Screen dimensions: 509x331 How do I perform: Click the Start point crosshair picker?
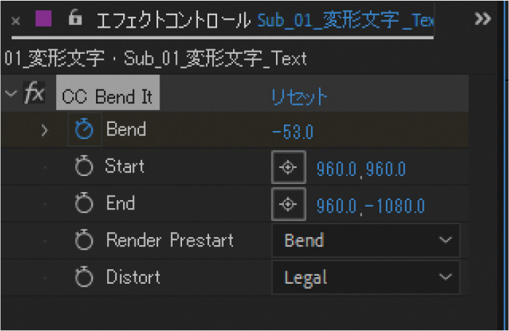[x=288, y=167]
